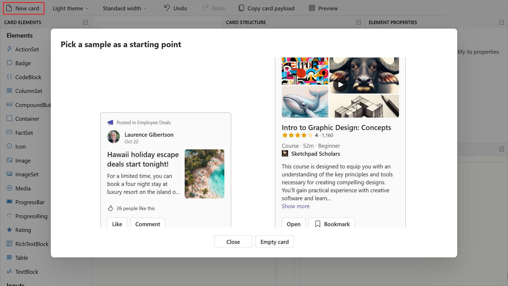Screen dimensions: 508x286
Task: Start with an Empty card
Action: pos(274,241)
